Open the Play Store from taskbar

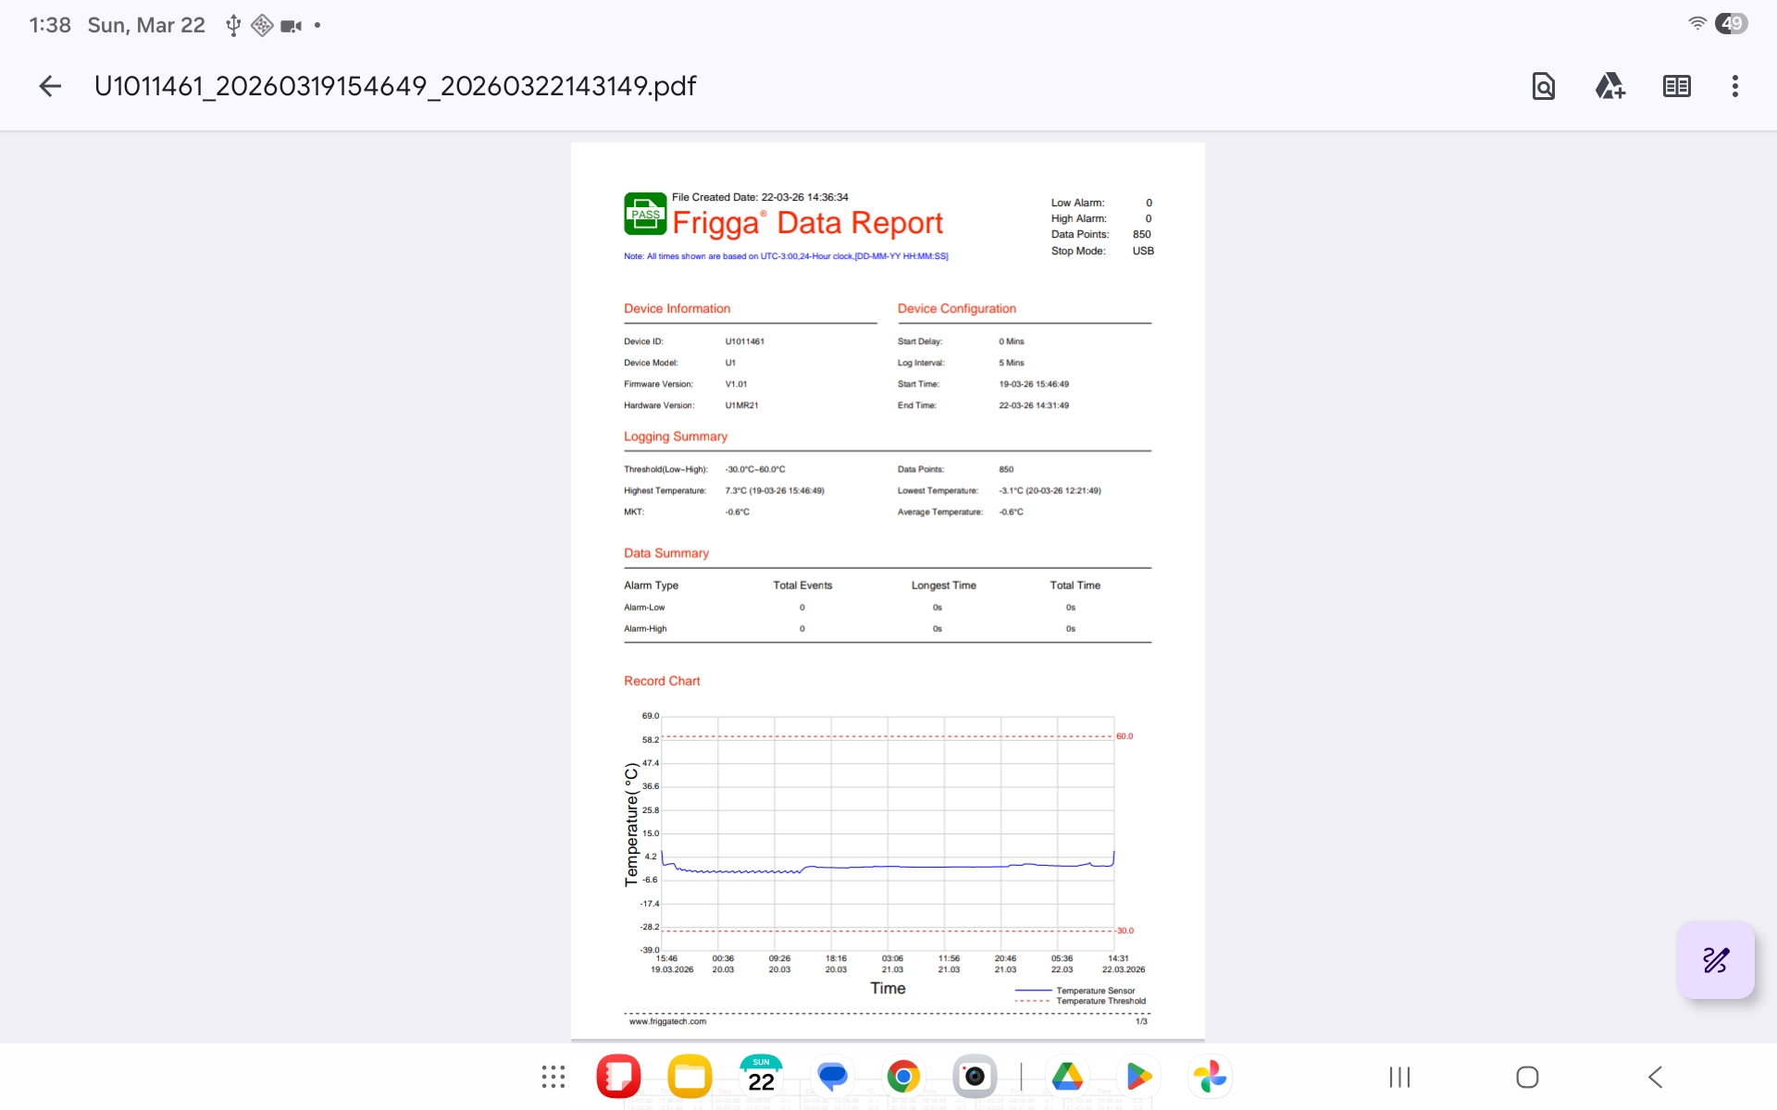[1138, 1077]
